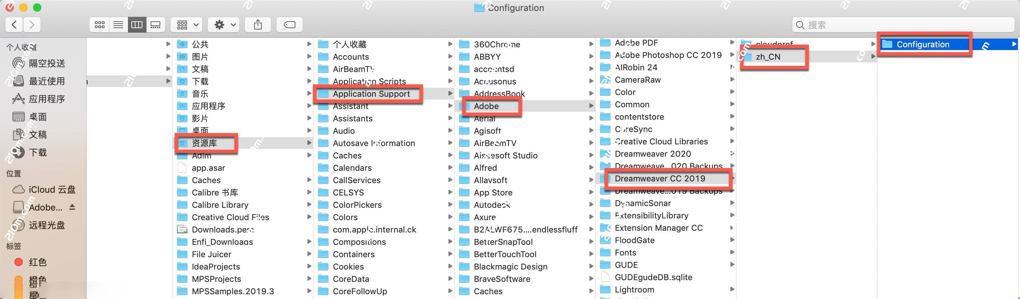This screenshot has width=1020, height=299.
Task: Click the FloodGate folder icon
Action: point(605,240)
